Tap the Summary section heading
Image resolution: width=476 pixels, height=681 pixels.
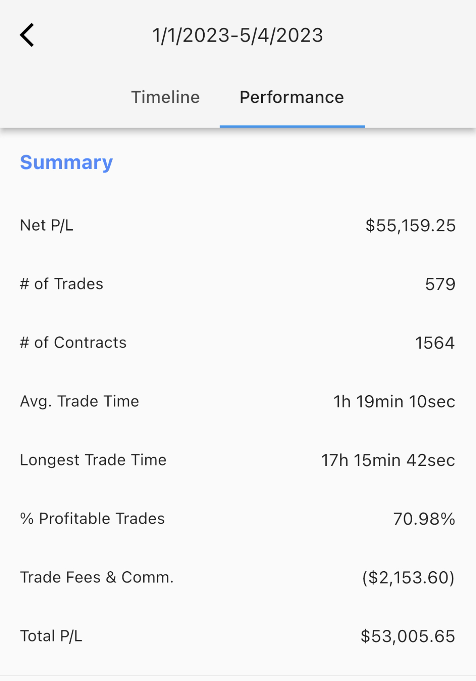(x=67, y=162)
